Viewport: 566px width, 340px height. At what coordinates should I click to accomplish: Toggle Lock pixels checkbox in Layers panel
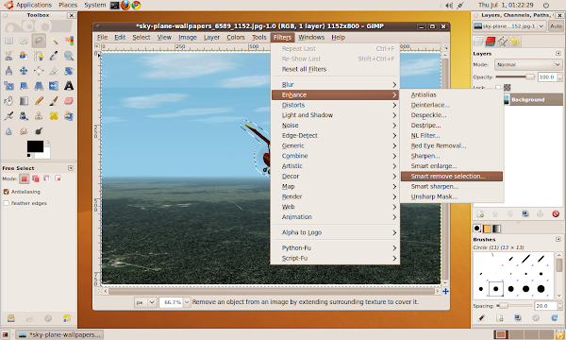(498, 88)
